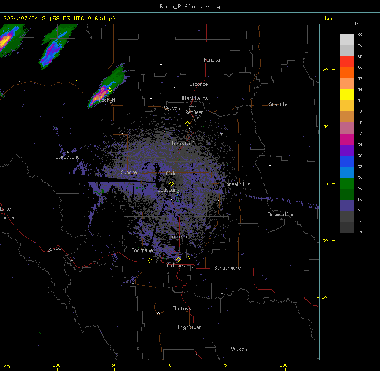Image resolution: width=380 pixels, height=371 pixels.
Task: Click the 50 tick on the bottom axis
Action: 227,365
